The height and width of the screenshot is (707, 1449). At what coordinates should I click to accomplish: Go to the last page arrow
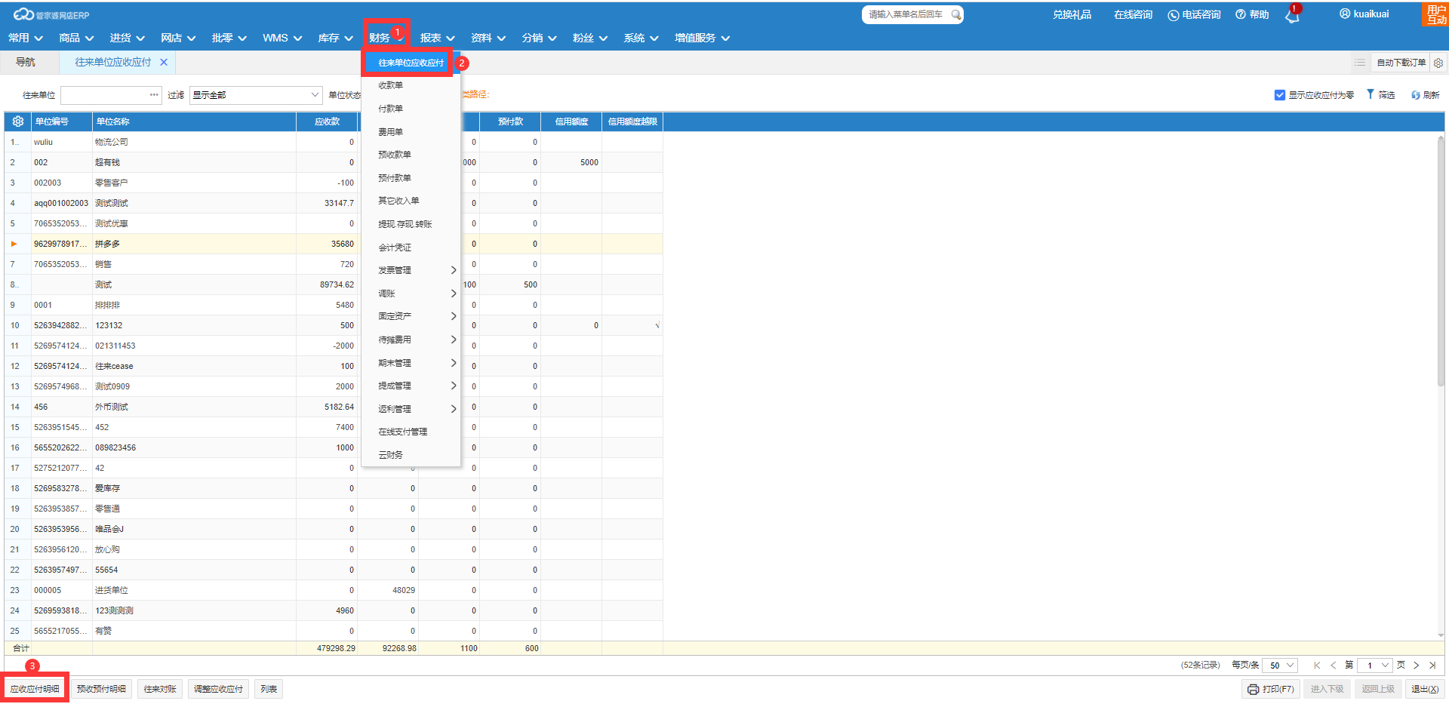[1432, 666]
